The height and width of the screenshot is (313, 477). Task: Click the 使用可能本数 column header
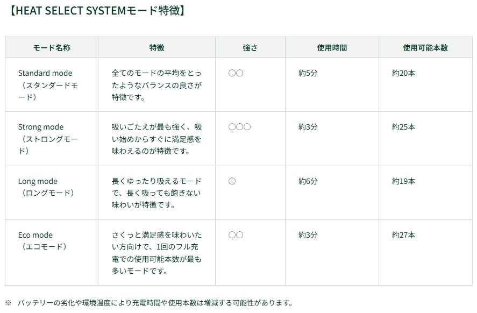425,48
